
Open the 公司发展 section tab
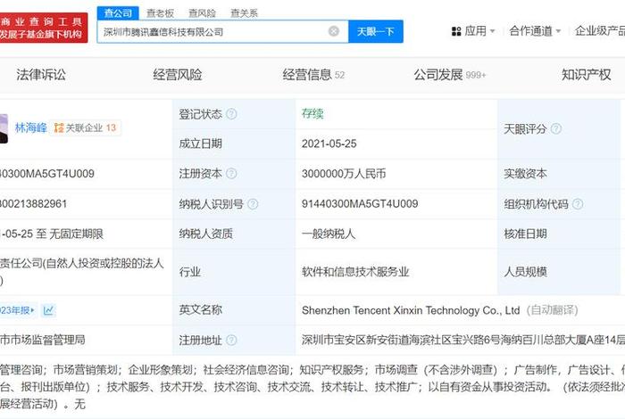[450, 74]
